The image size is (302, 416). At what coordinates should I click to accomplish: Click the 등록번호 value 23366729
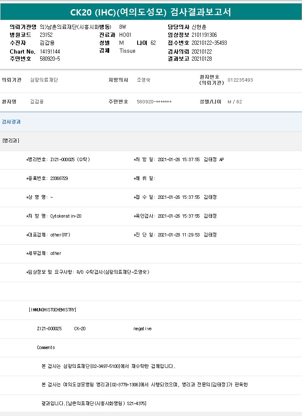tap(59, 178)
